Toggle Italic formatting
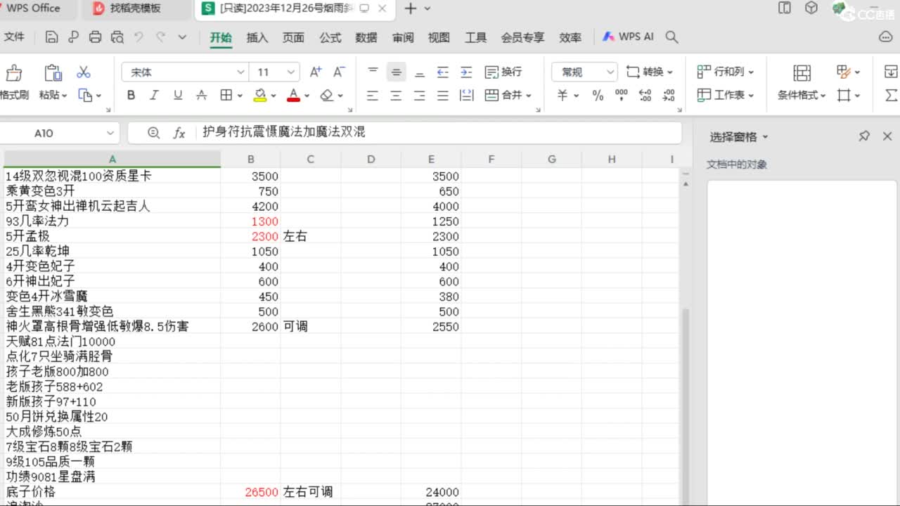The width and height of the screenshot is (900, 506). [154, 95]
